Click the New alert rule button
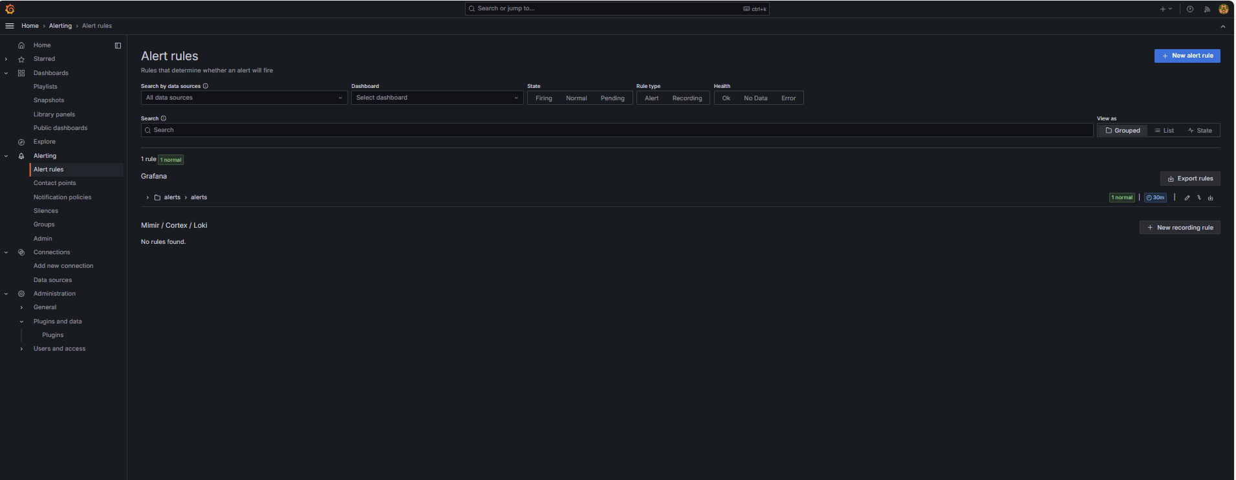The width and height of the screenshot is (1236, 480). [x=1187, y=56]
